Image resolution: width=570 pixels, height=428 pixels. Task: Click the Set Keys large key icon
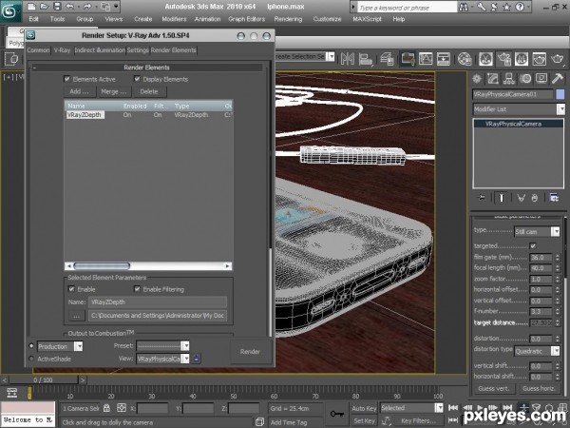coord(336,414)
